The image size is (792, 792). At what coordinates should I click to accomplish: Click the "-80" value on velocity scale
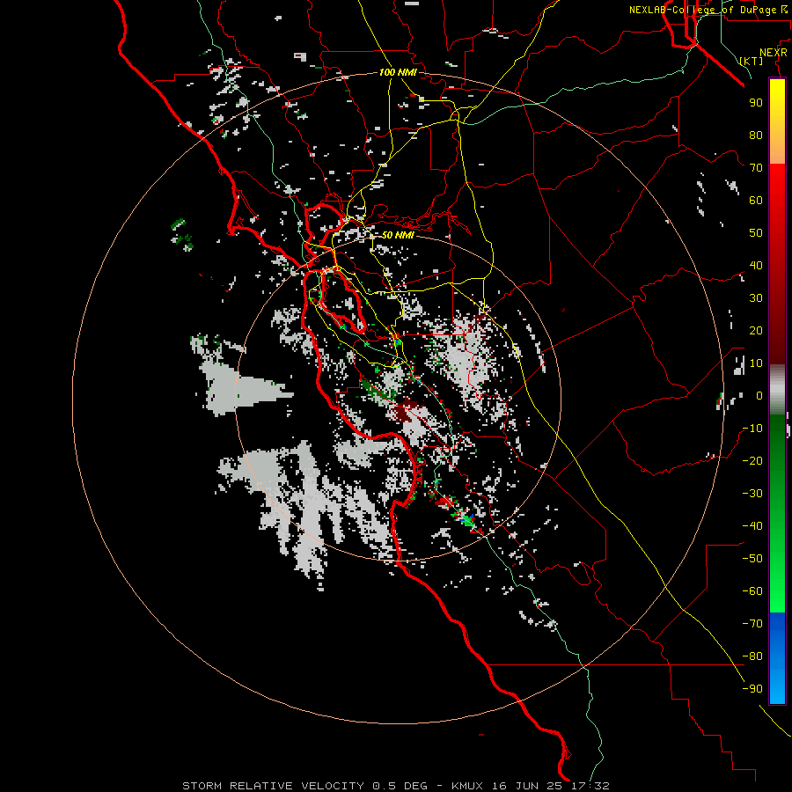(752, 656)
